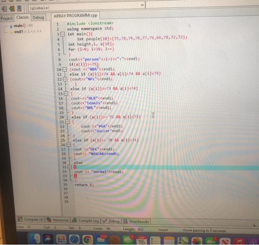Image resolution: width=259 pixels, height=245 pixels.
Task: Click the 'Line: 31' status entry
Action: coord(24,227)
